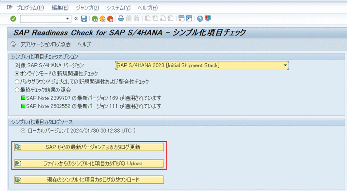Screen dimensions: 347x191
Task: Click the Customize Local Layout monitor icon
Action: (208, 19)
